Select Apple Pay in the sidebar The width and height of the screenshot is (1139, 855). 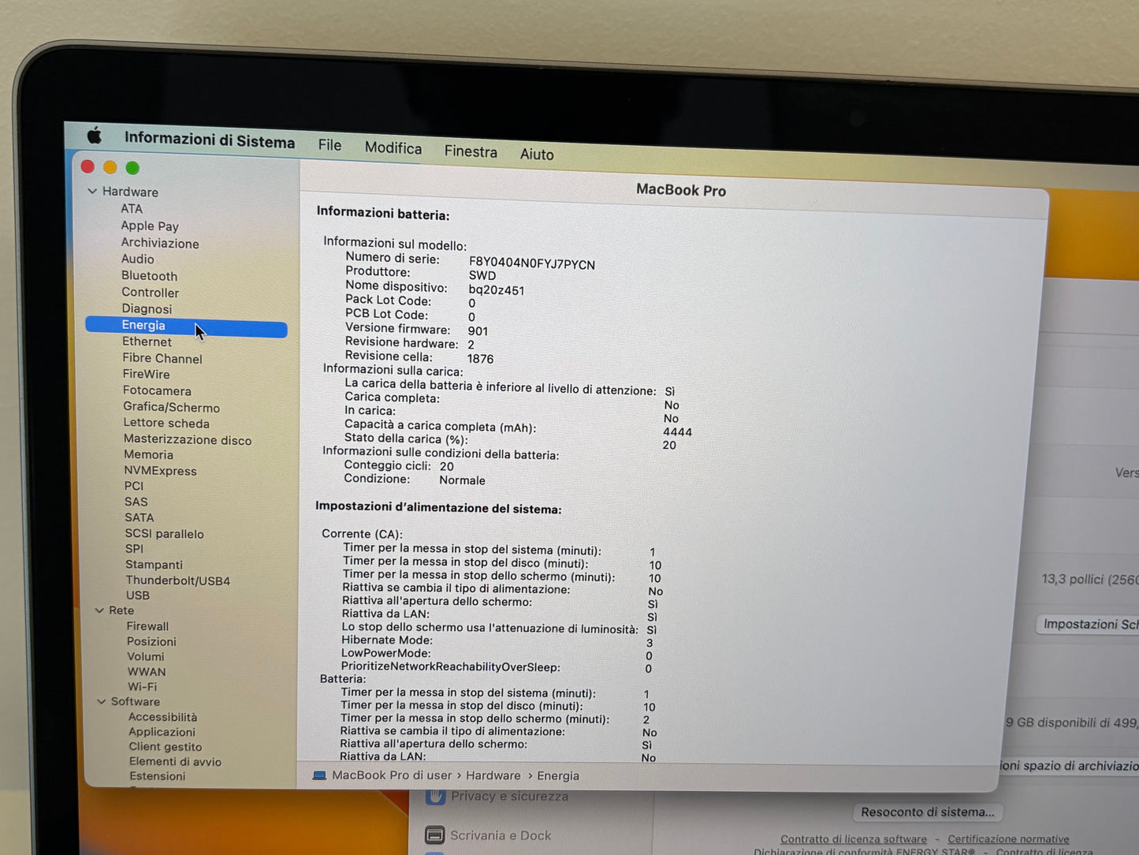pyautogui.click(x=150, y=226)
